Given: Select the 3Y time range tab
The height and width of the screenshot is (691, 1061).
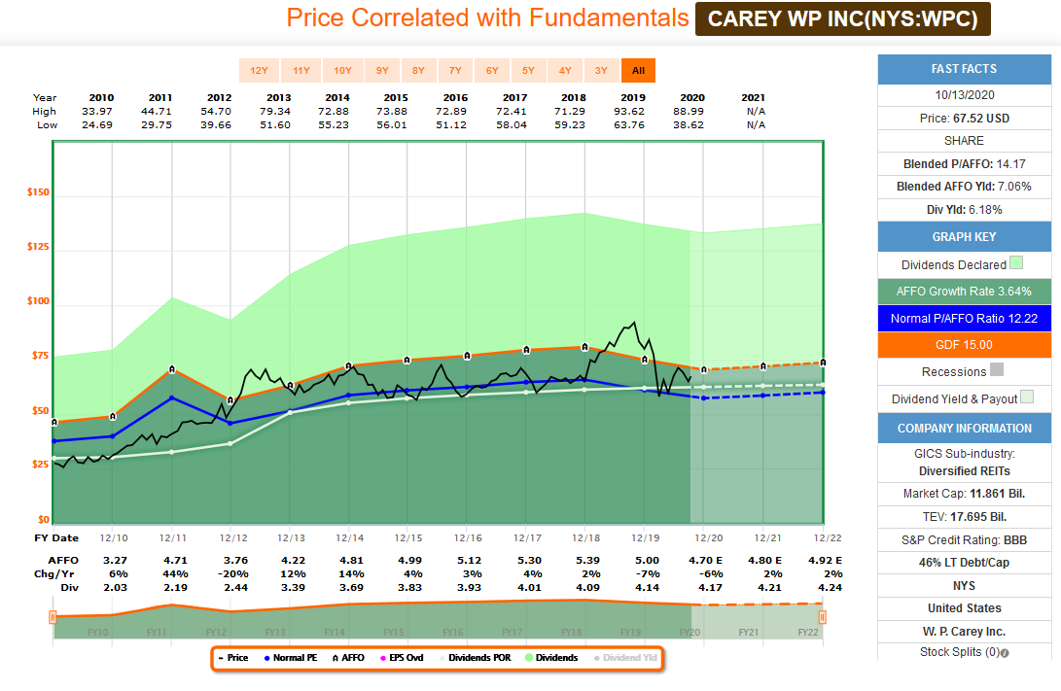Looking at the screenshot, I should click(601, 70).
